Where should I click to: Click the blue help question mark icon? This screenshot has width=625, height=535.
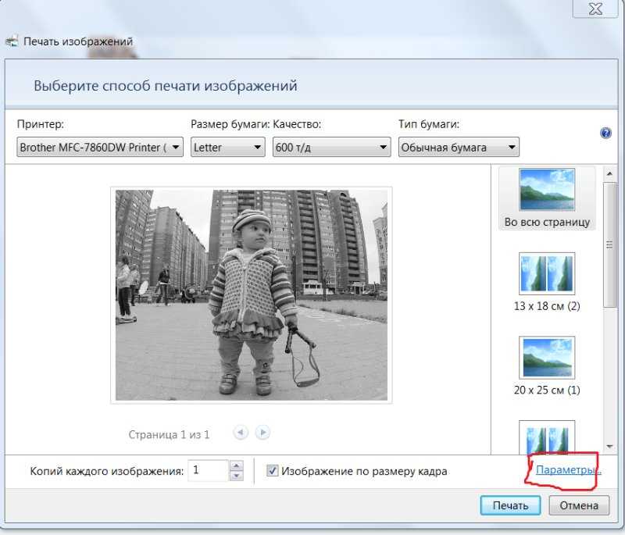click(x=605, y=133)
